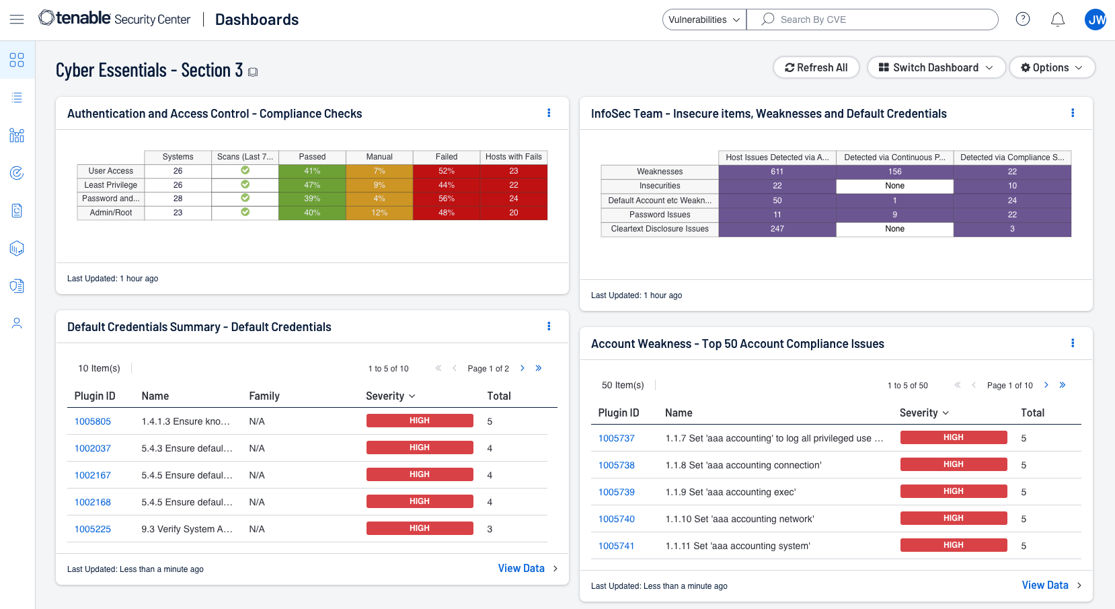Image resolution: width=1115 pixels, height=609 pixels.
Task: Open the hamburger navigation menu
Action: tap(17, 20)
